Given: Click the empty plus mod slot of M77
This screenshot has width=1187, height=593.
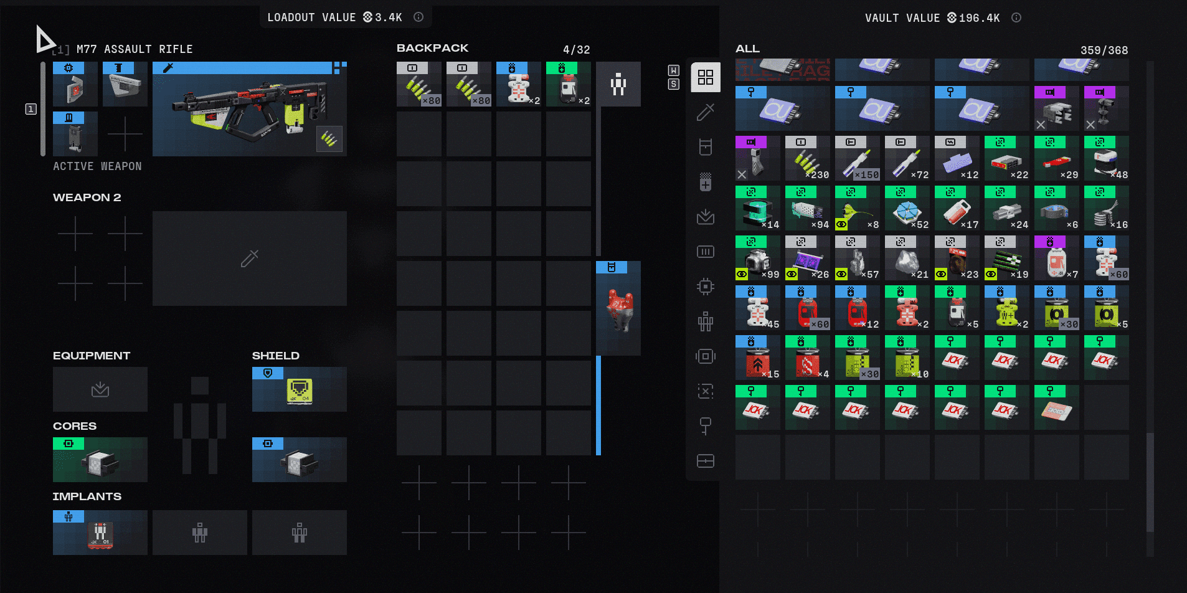Looking at the screenshot, I should (125, 134).
